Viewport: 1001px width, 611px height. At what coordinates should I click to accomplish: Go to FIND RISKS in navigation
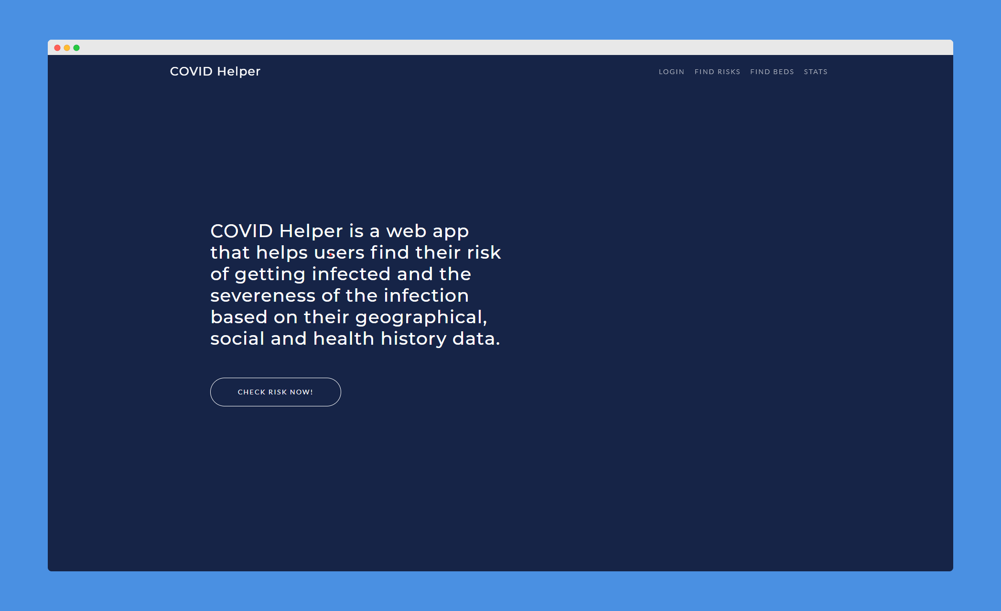(717, 72)
